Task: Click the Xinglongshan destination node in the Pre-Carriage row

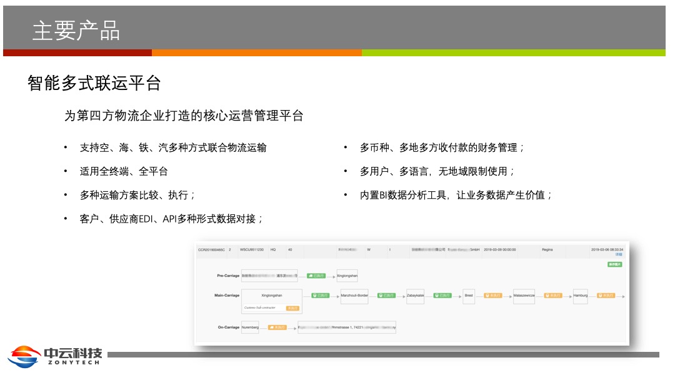Action: [347, 276]
